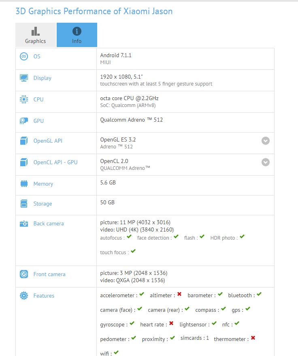298x356 pixels.
Task: Click the flash green check mark
Action: [202, 236]
